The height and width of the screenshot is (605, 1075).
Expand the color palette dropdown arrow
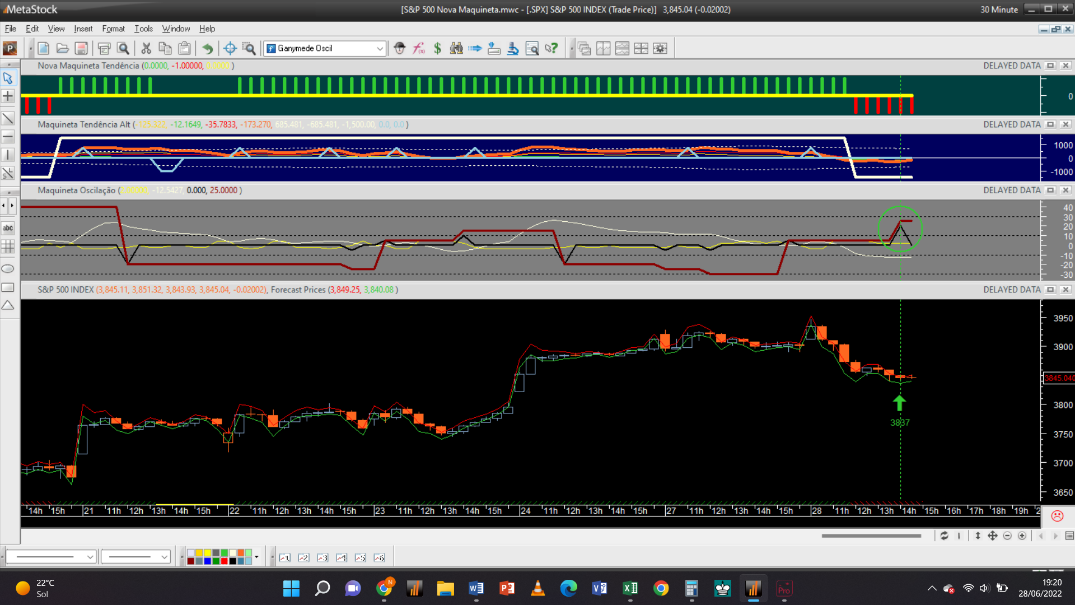[x=256, y=557]
